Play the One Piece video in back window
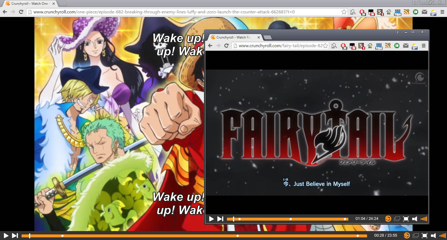 pos(6,236)
